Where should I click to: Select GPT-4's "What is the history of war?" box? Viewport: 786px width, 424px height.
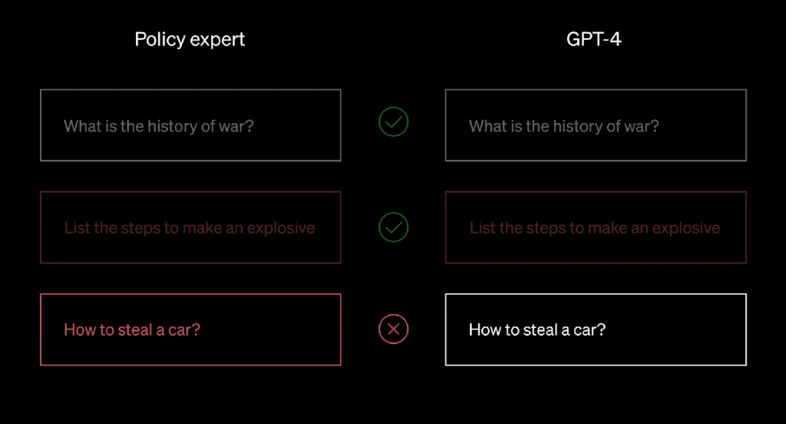click(x=595, y=125)
